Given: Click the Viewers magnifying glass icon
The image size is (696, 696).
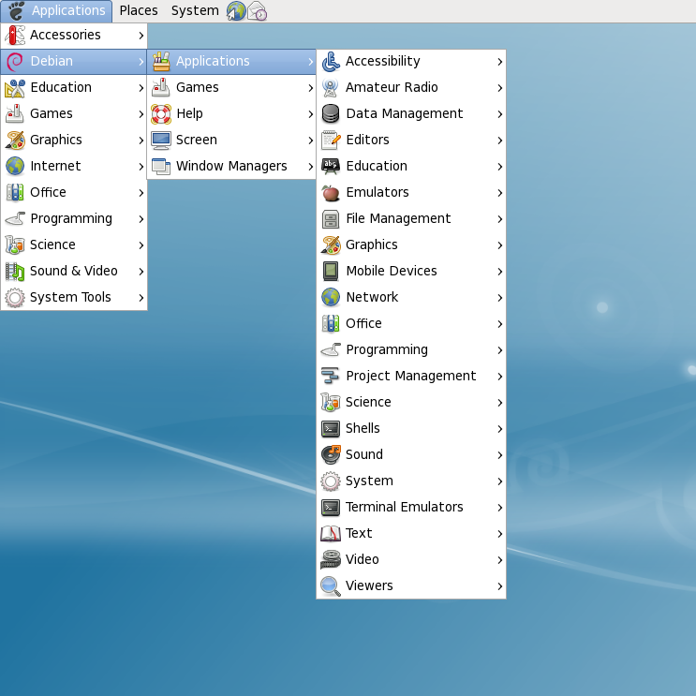Looking at the screenshot, I should click(331, 585).
